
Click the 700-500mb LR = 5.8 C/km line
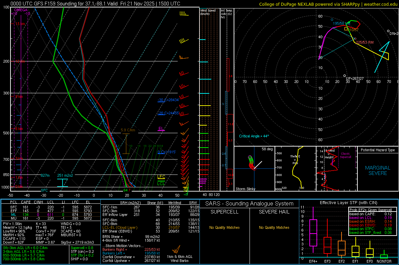coord(24,259)
